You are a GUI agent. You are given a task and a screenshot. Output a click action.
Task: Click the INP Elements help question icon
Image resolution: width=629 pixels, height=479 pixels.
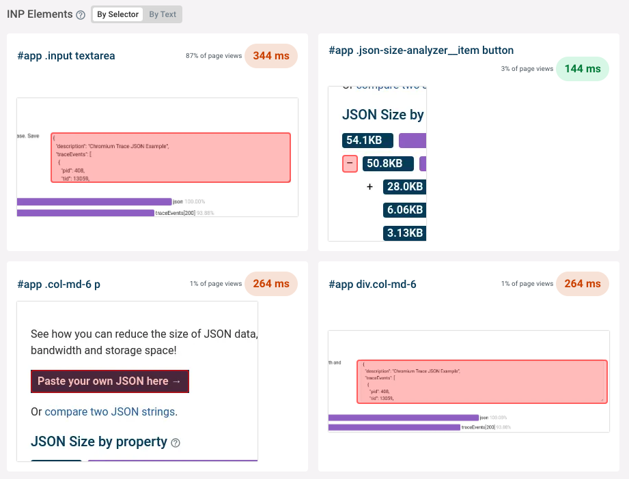click(x=81, y=15)
